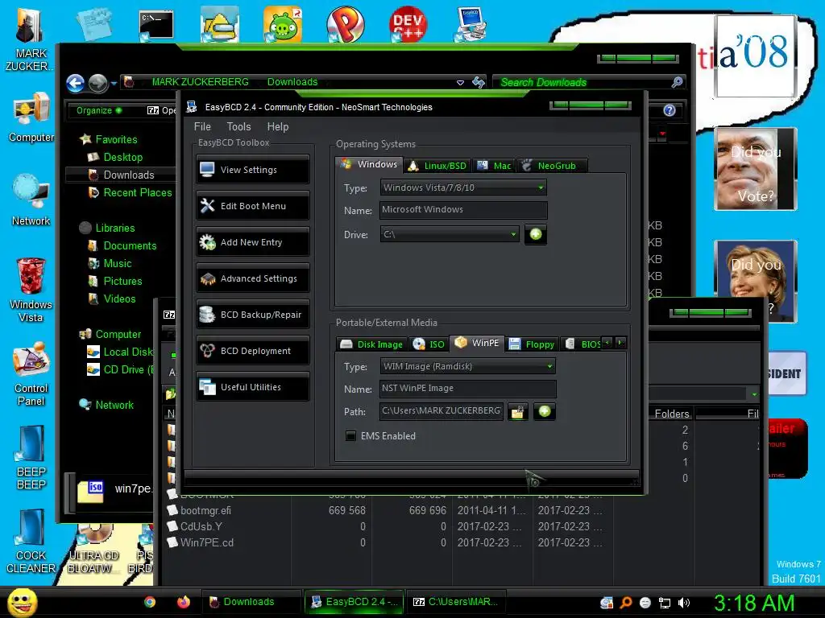Launch Chrome from taskbar
825x618 pixels.
pos(150,602)
